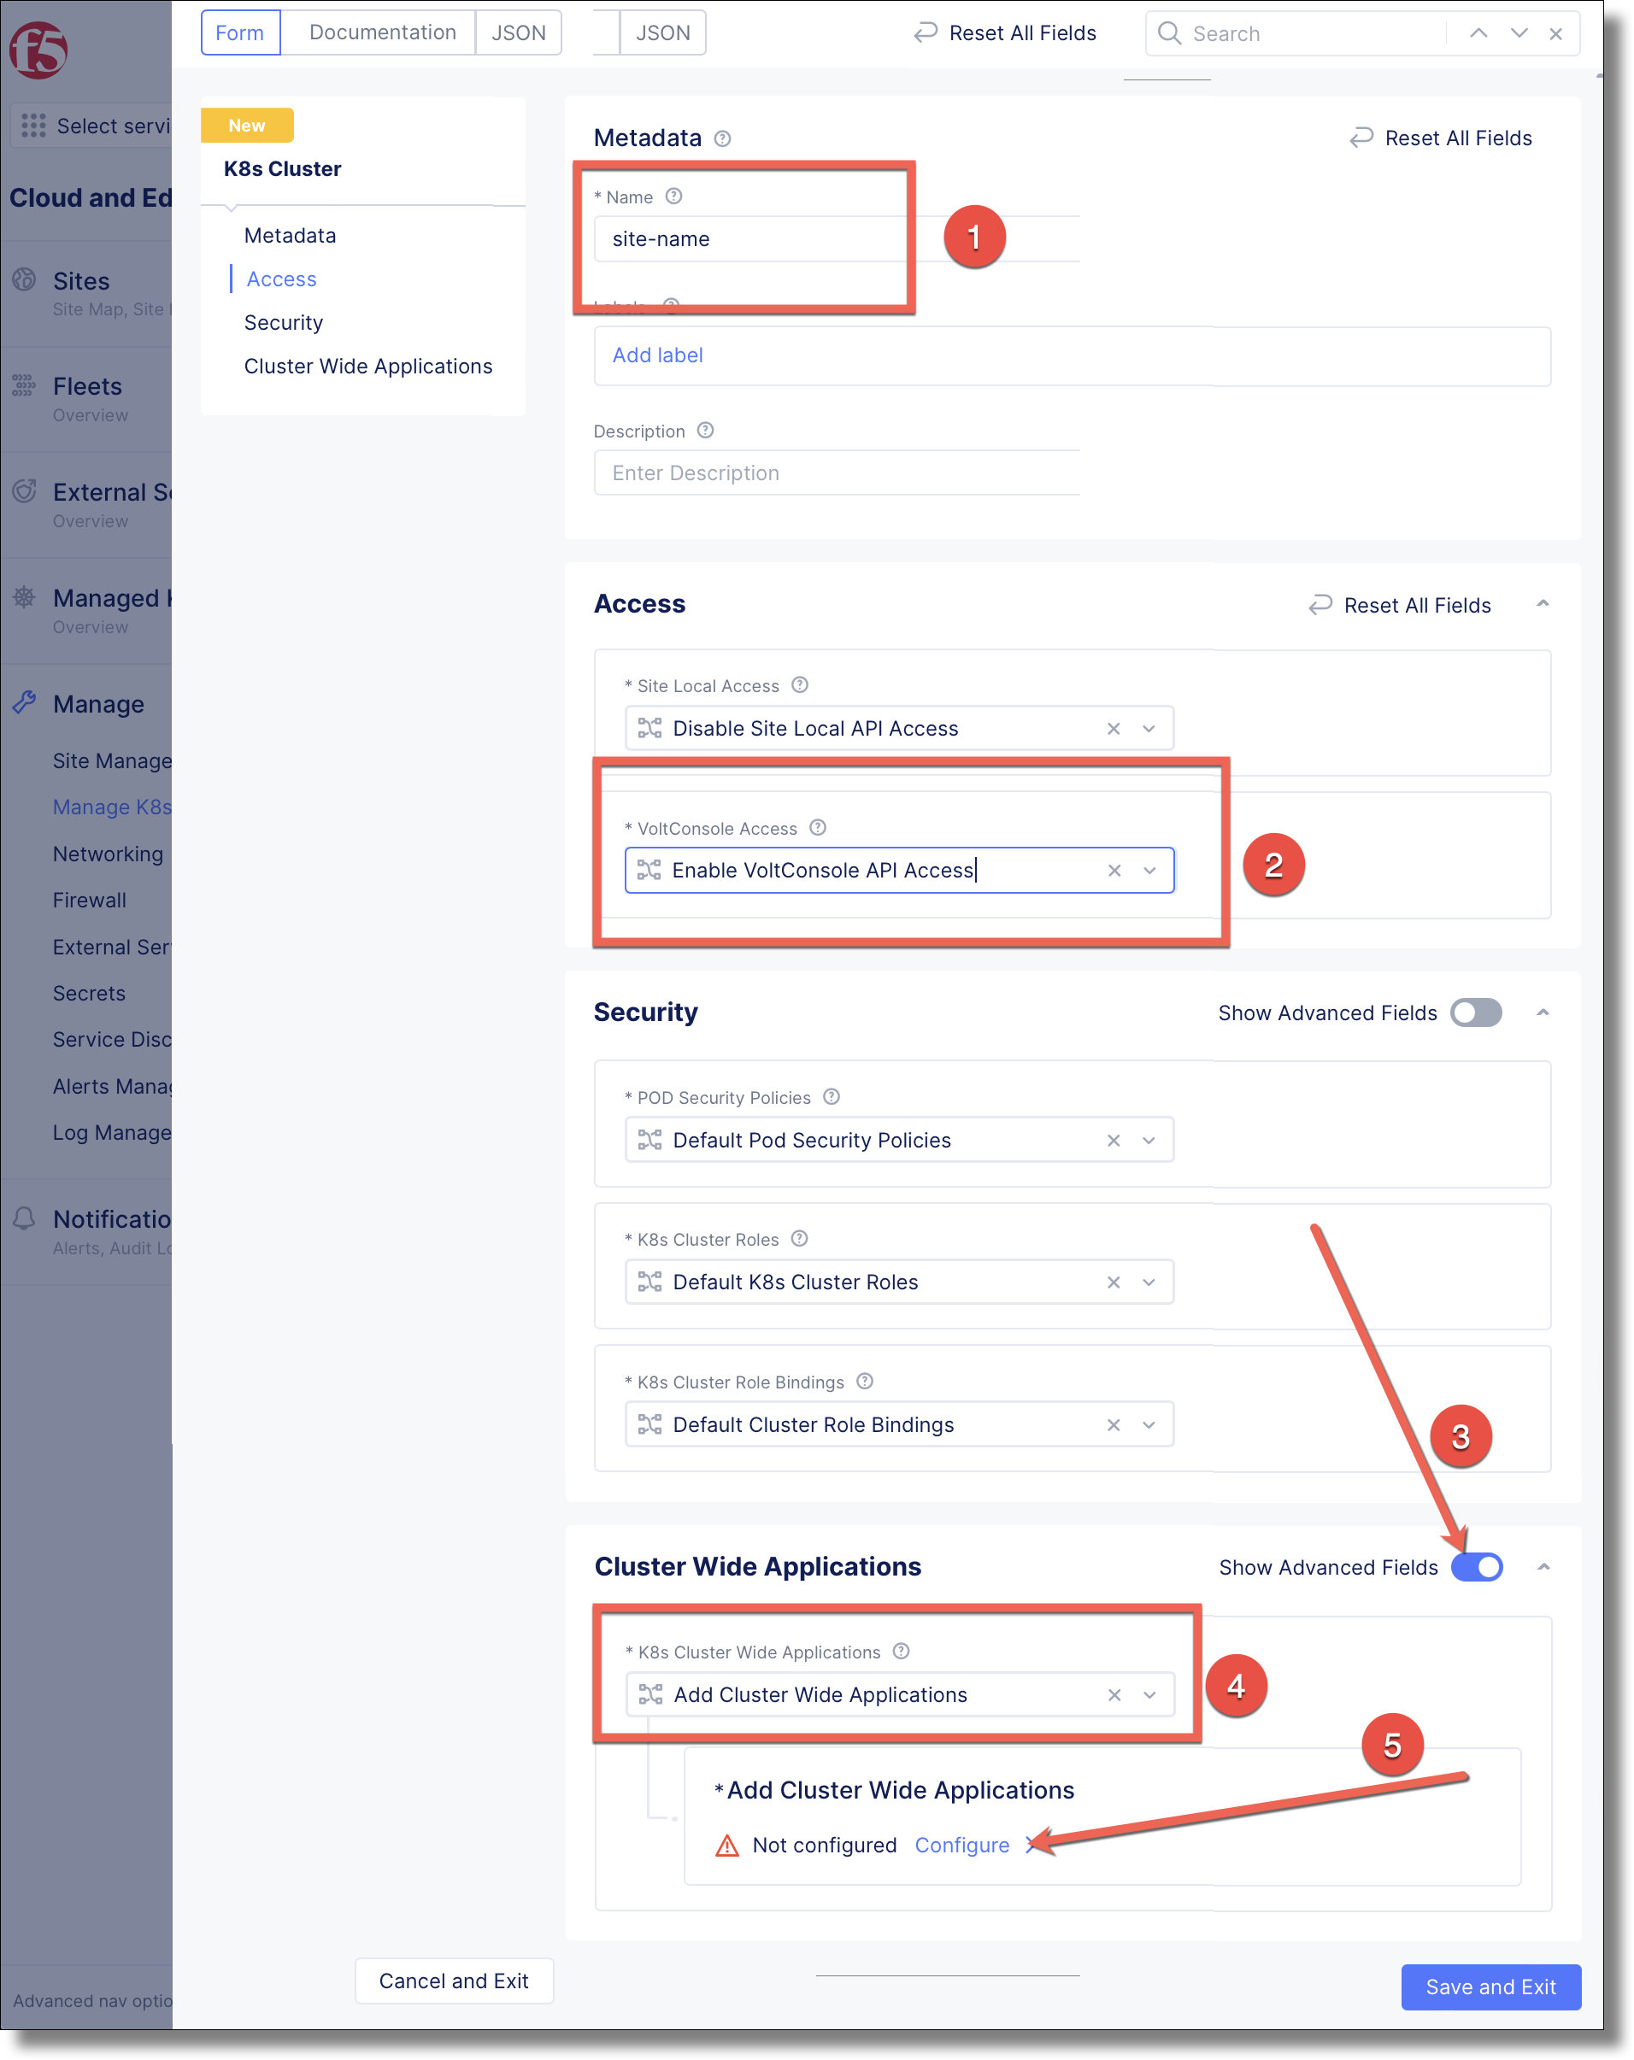The height and width of the screenshot is (2060, 1634).
Task: Clear the Default Cluster Role Bindings selection
Action: tap(1114, 1424)
